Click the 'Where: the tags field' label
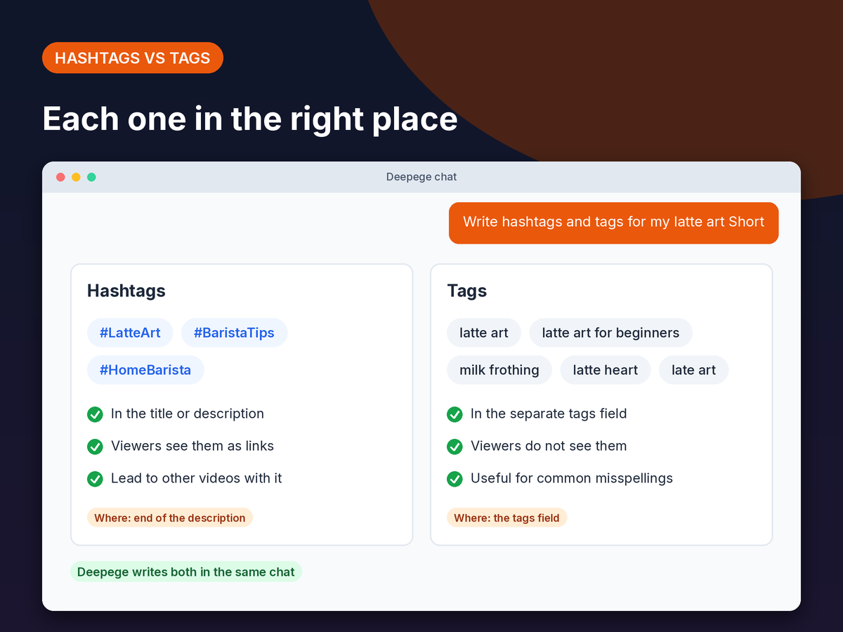Screen dimensions: 843x632 [507, 518]
